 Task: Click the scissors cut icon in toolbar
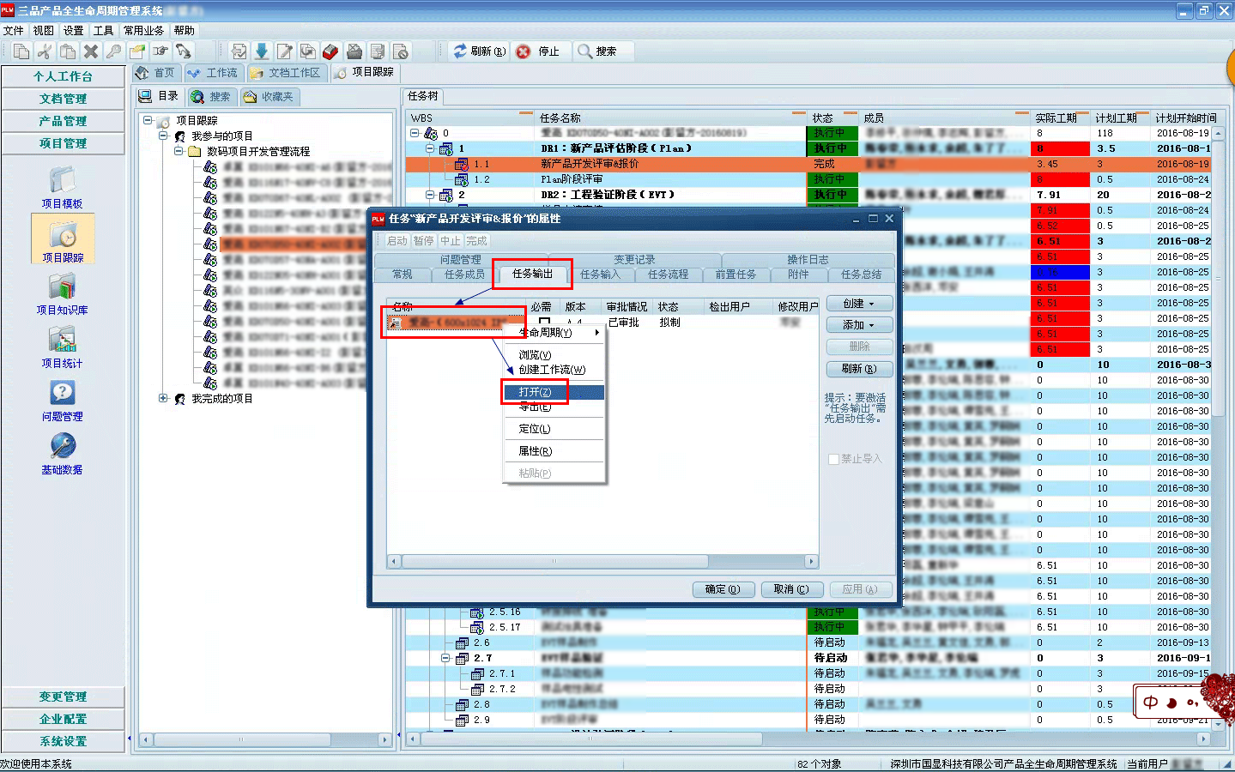(x=45, y=51)
